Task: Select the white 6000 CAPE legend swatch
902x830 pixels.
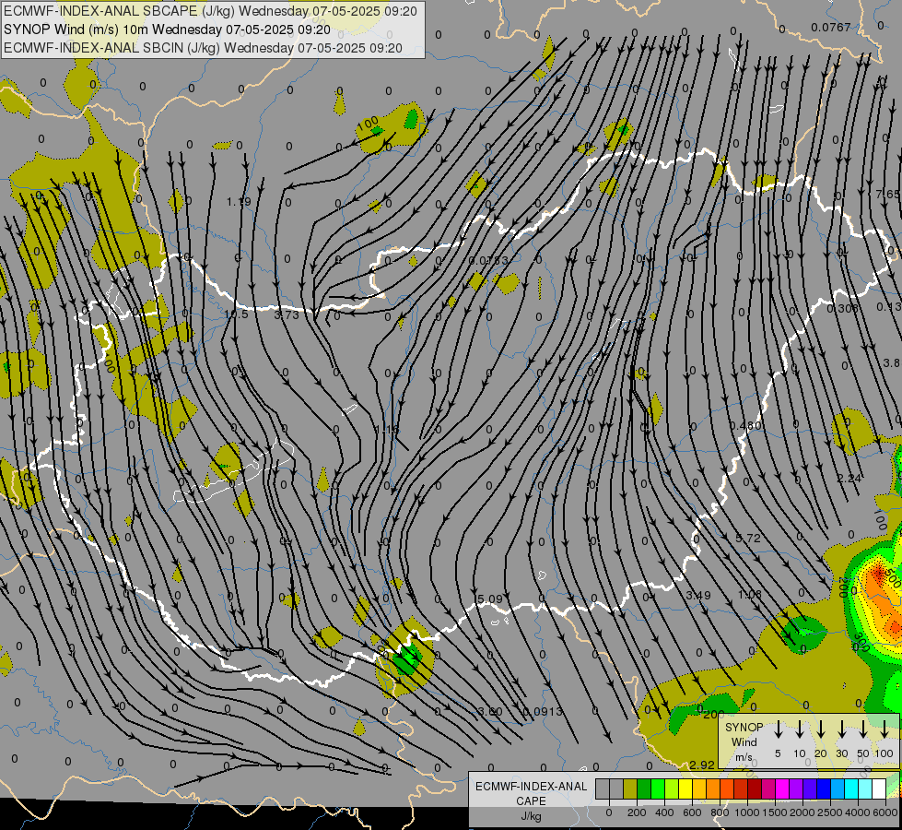Action: (878, 789)
